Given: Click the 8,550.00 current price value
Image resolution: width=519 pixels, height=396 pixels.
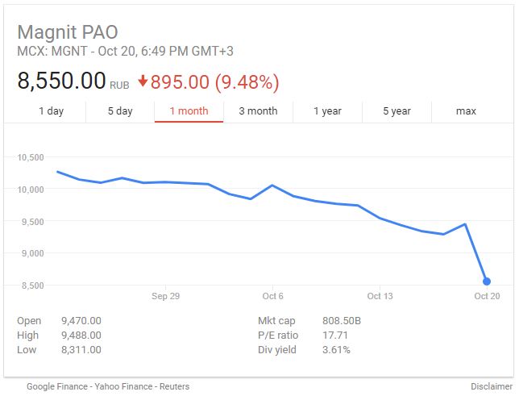Looking at the screenshot, I should pos(61,81).
